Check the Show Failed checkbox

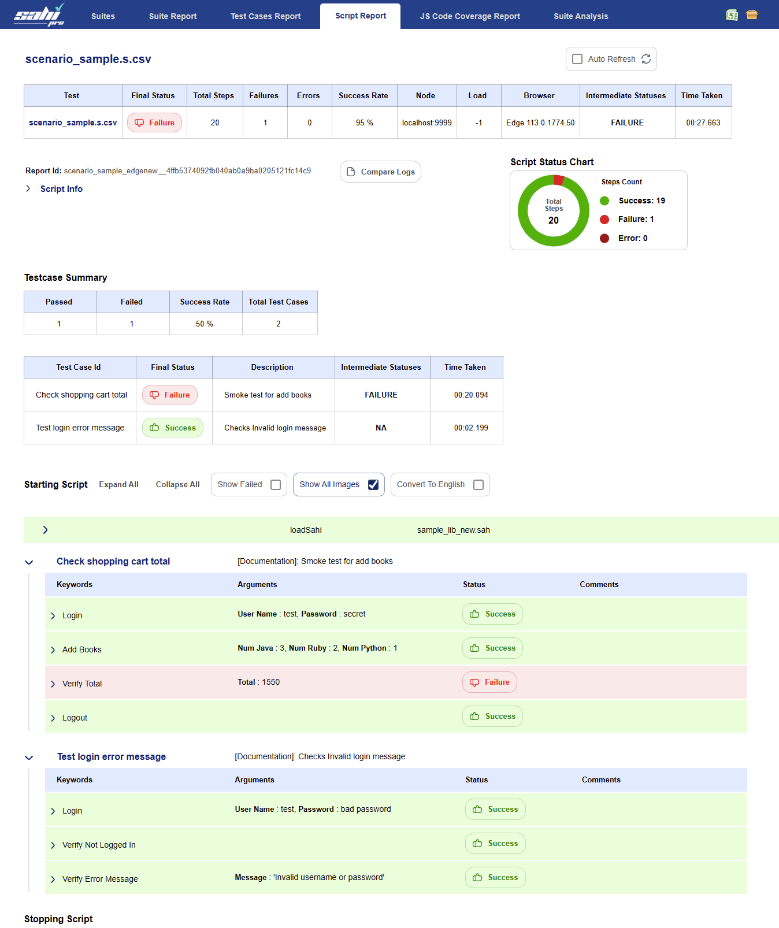click(276, 485)
